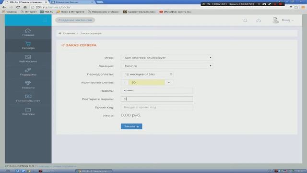Focus the Повторите пароль field

(x=157, y=99)
